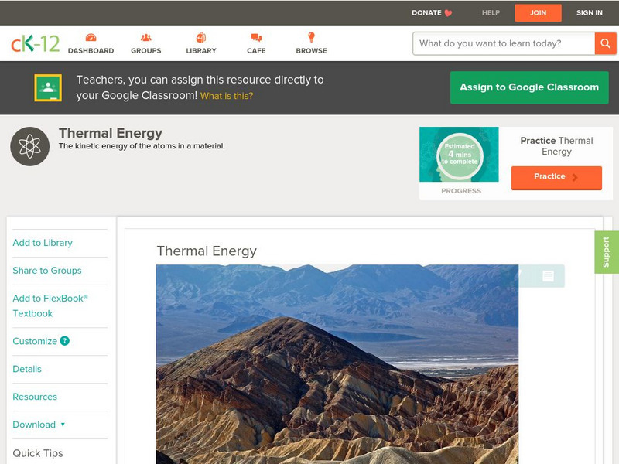Click the Cafe speech-bubble icon

[255, 36]
